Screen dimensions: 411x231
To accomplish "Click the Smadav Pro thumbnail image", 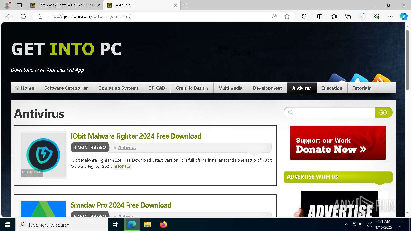I will pos(43,209).
